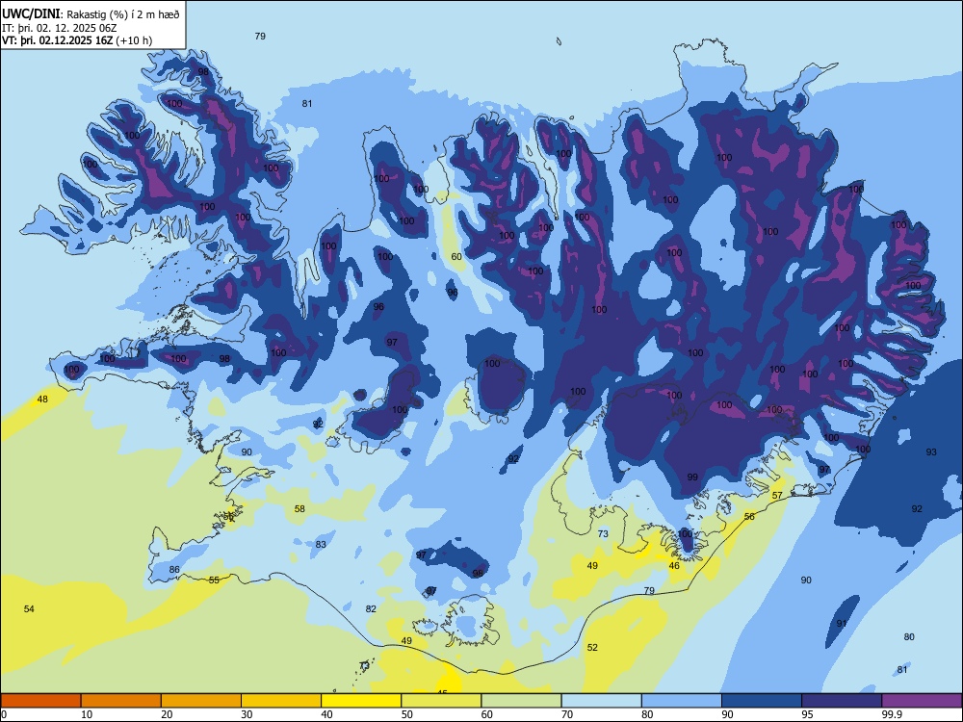This screenshot has width=963, height=722.
Task: Select the pale yellow 50–60 legend swatch
Action: point(441,701)
